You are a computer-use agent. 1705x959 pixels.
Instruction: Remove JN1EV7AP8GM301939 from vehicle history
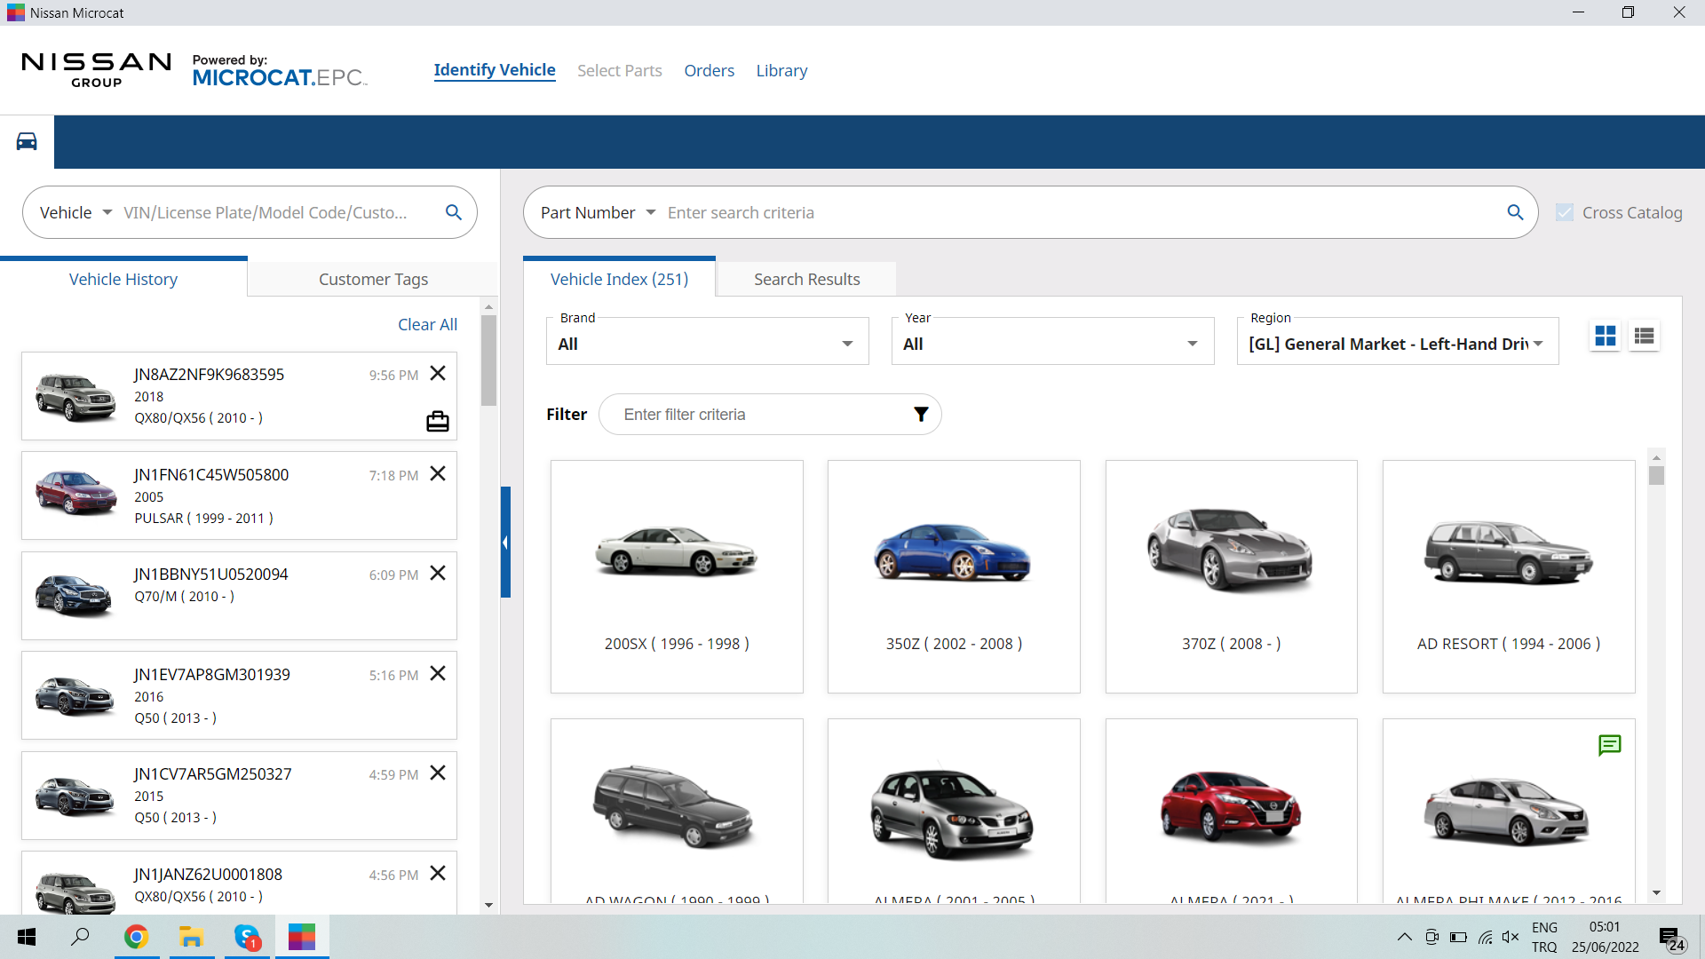[x=438, y=674]
